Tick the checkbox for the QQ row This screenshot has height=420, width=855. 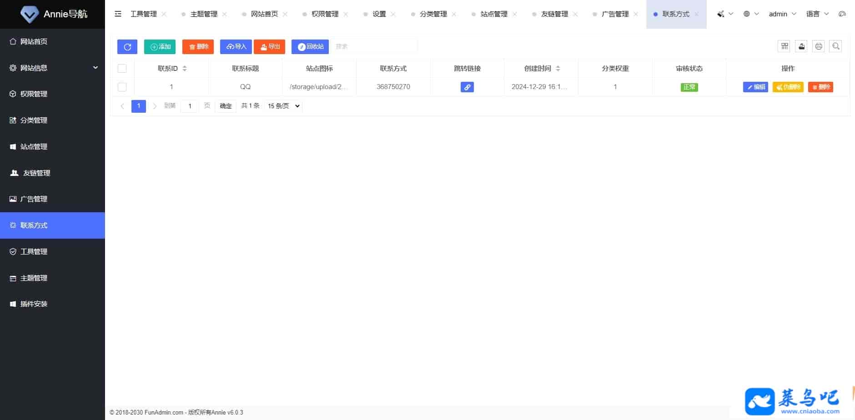122,87
